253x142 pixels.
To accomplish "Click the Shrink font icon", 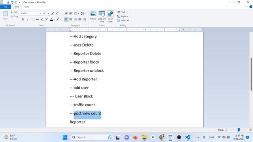I will tap(57, 13).
